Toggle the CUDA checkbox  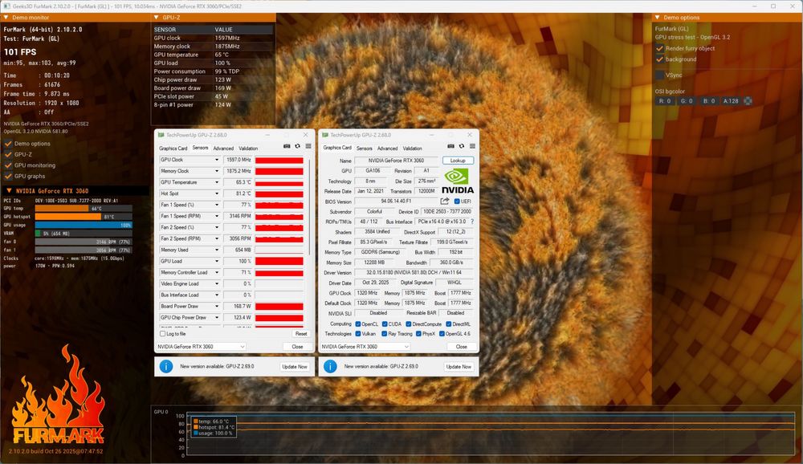click(x=384, y=324)
